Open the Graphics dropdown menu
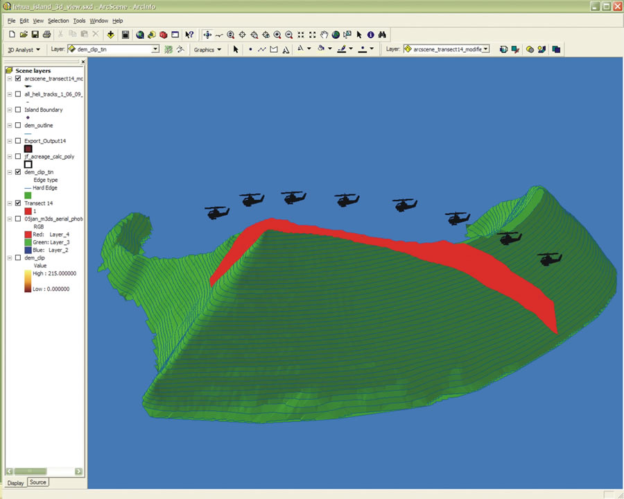The width and height of the screenshot is (624, 499). click(207, 50)
